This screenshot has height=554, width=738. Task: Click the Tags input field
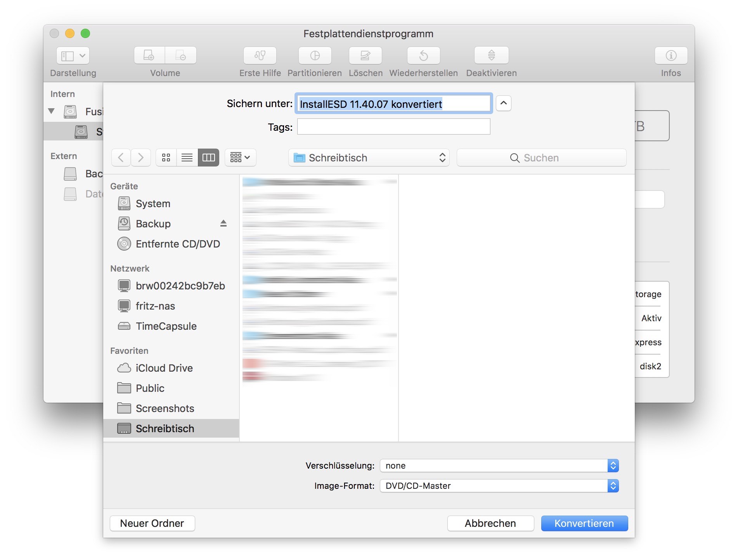tap(393, 127)
